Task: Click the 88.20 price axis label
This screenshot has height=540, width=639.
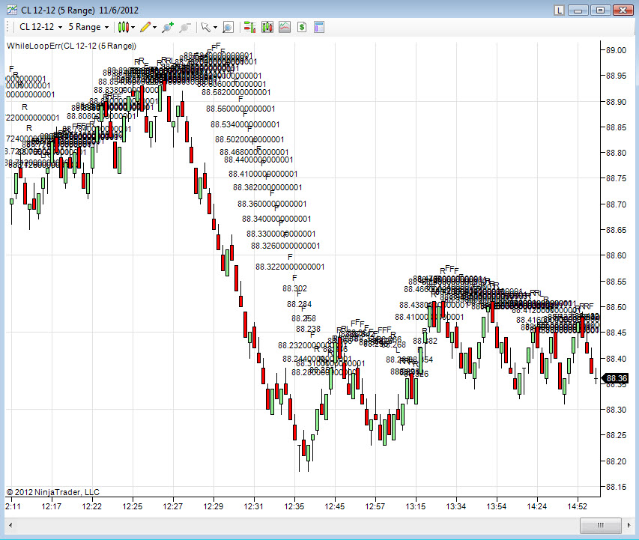Action: (x=616, y=461)
